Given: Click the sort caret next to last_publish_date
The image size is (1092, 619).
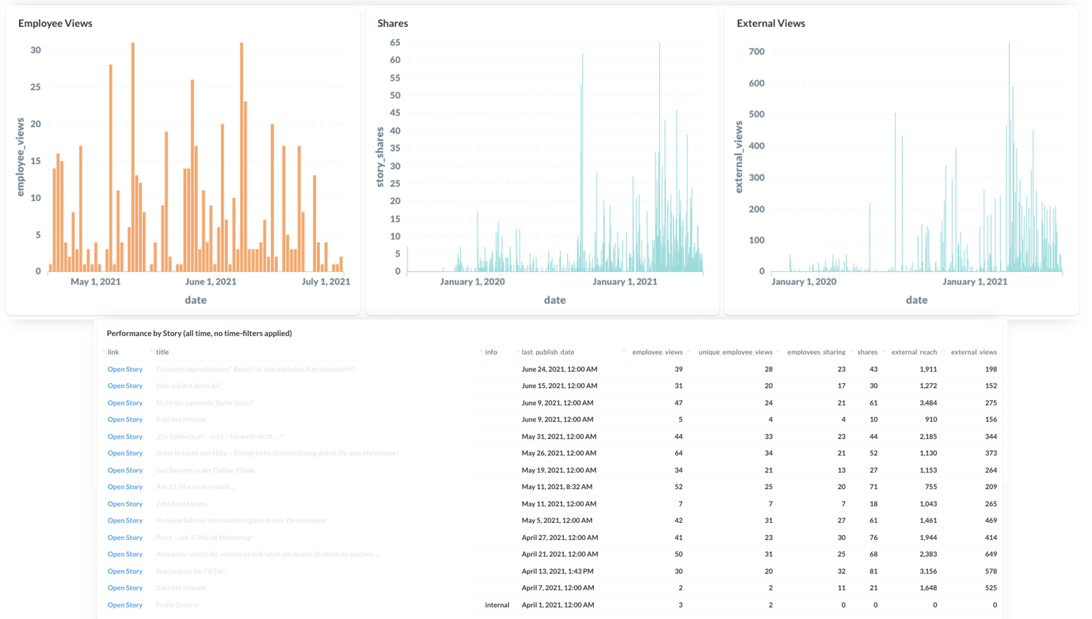Looking at the screenshot, I should pyautogui.click(x=518, y=352).
